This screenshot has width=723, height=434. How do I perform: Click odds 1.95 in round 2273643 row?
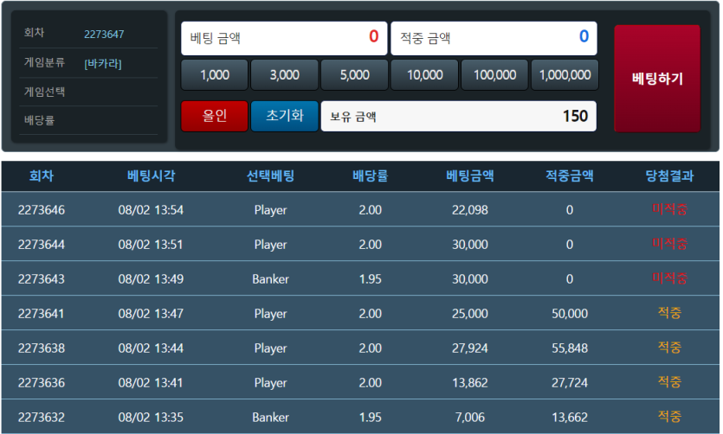pyautogui.click(x=371, y=279)
